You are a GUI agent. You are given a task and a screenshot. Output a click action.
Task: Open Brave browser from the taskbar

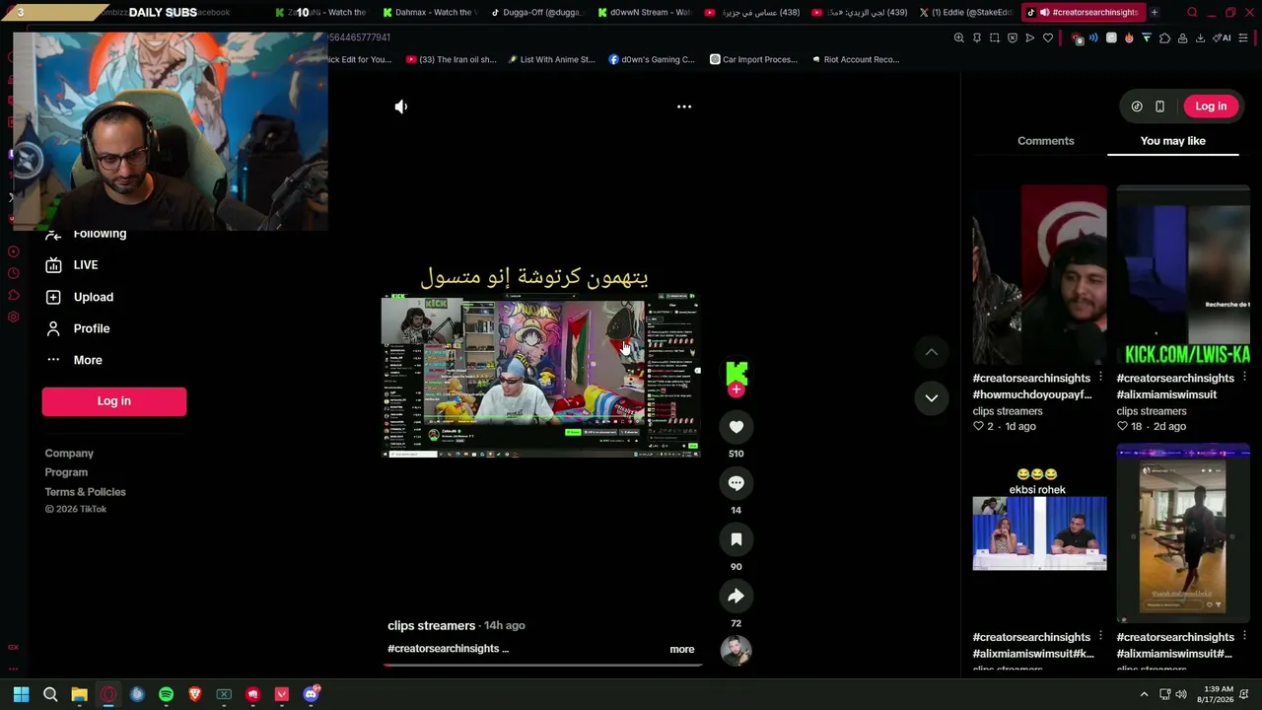[x=194, y=694]
